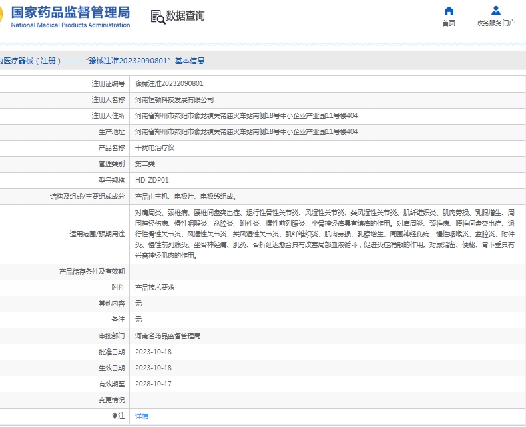This screenshot has width=526, height=427.
Task: Click the 数据查询 heading text
Action: pyautogui.click(x=185, y=15)
